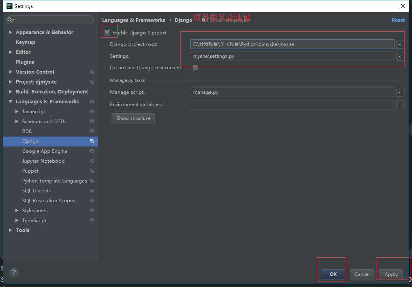Expand the Stylesheets node
Screen dimensions: 412x287
17,211
